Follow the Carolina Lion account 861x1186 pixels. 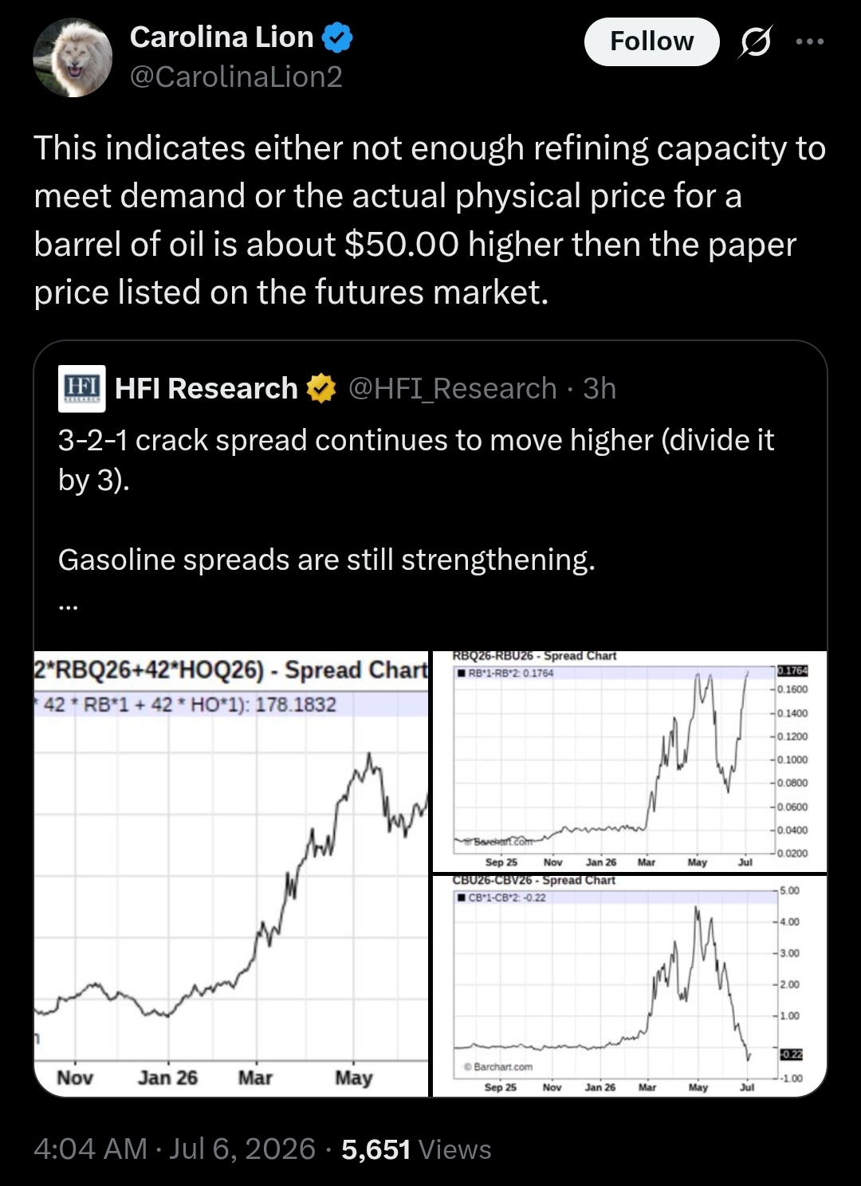(x=651, y=41)
